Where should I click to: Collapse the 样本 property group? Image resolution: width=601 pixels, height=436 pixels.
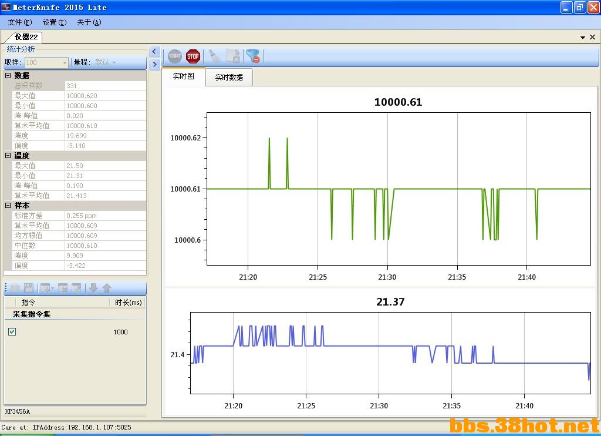tap(8, 205)
